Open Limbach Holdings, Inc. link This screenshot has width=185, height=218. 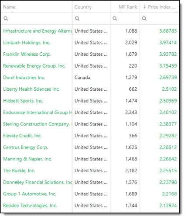pos(27,43)
